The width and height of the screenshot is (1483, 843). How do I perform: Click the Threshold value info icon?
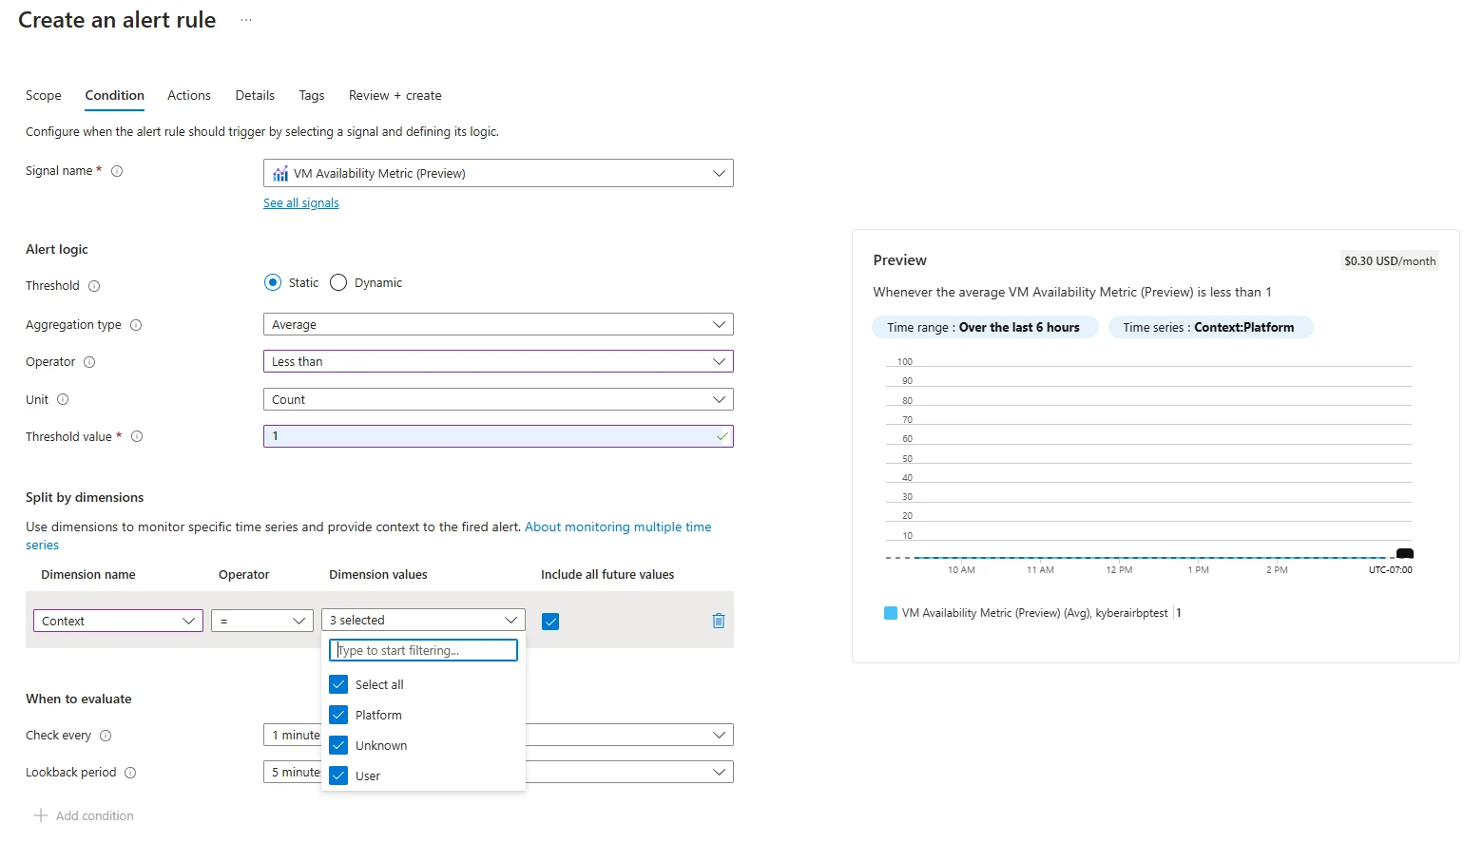[137, 436]
